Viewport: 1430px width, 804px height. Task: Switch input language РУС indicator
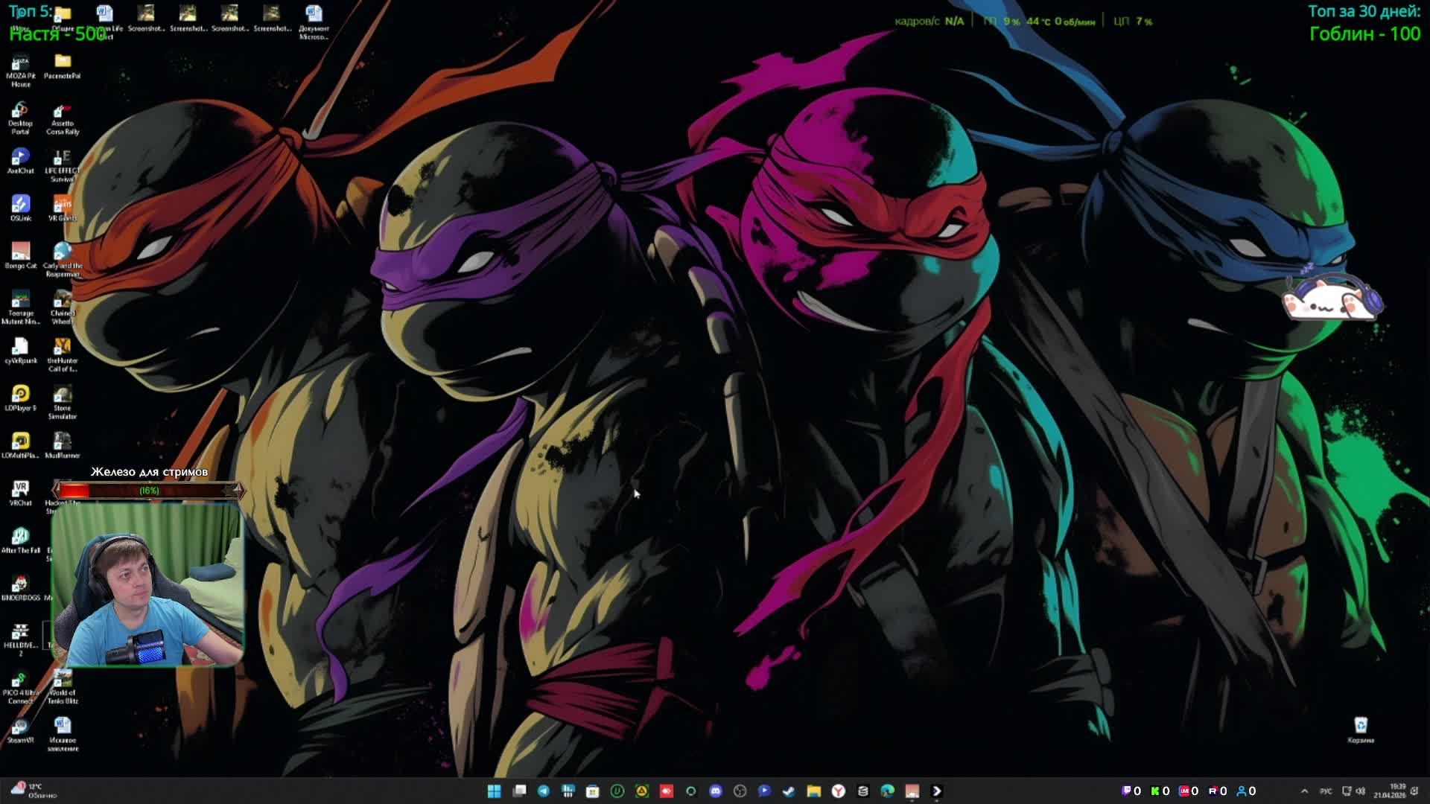point(1326,791)
